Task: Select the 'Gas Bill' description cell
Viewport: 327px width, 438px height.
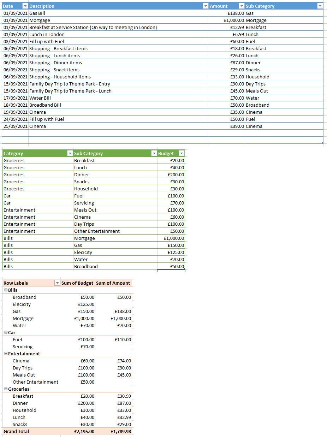Action: click(119, 13)
